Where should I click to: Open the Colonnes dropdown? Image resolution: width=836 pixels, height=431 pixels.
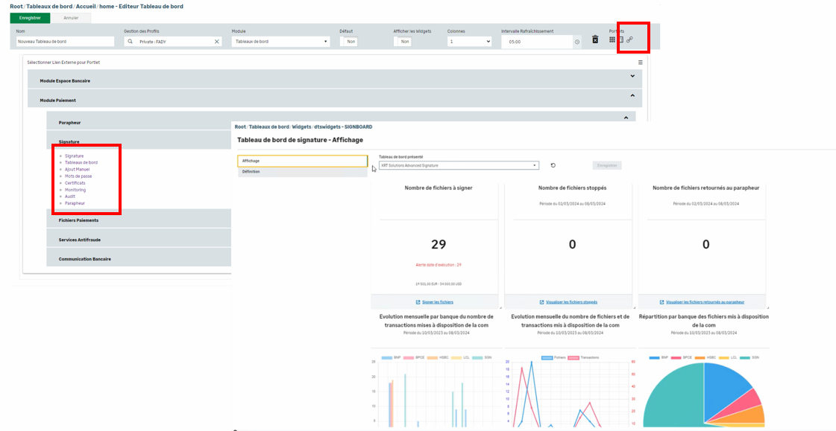(x=469, y=42)
